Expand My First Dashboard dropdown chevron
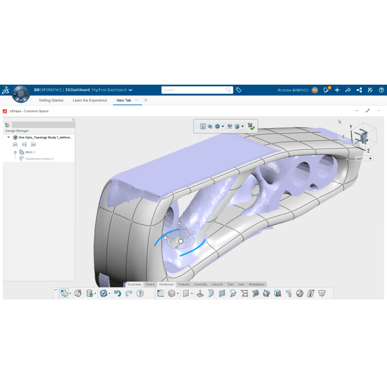 (x=131, y=90)
